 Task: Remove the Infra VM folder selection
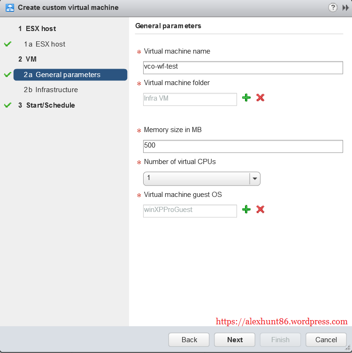pos(260,98)
